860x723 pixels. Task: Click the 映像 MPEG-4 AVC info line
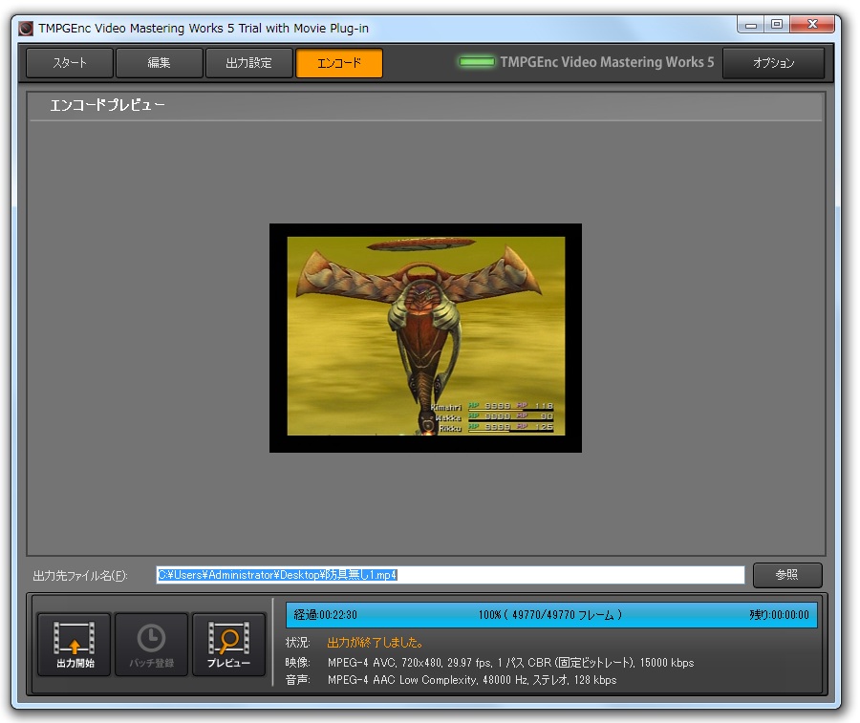(510, 662)
